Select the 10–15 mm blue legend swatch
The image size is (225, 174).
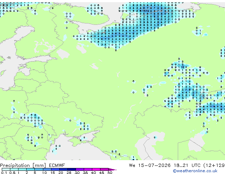tap(47, 169)
